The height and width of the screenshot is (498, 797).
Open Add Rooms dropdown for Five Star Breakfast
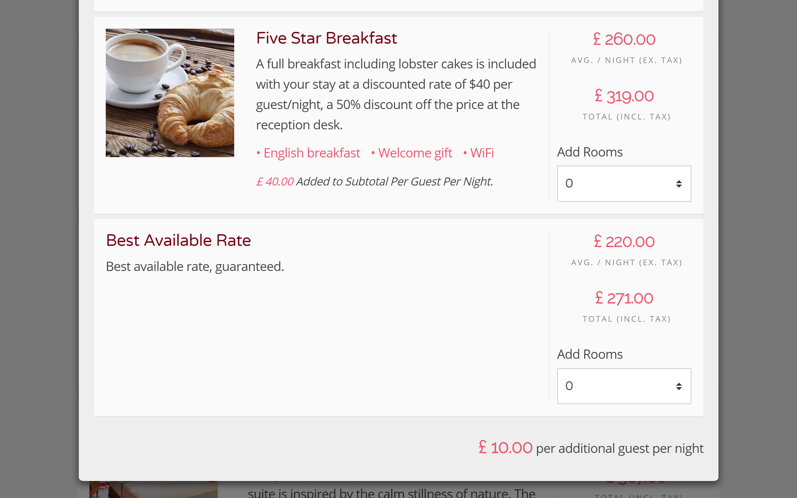(x=624, y=183)
